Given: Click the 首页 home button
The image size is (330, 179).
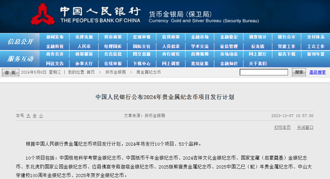Looking at the screenshot, I should (10, 72).
